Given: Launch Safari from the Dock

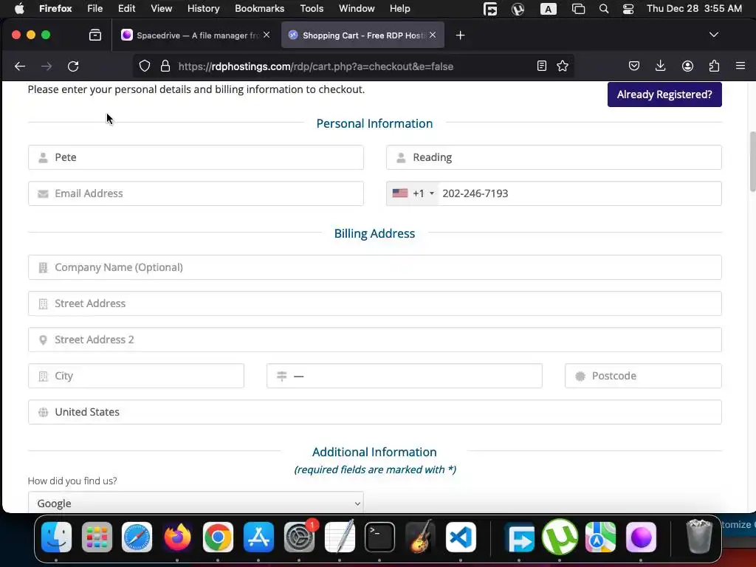Looking at the screenshot, I should 137,537.
